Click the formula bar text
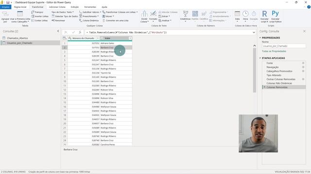Screen dimensions: 311x174 tap(126, 32)
